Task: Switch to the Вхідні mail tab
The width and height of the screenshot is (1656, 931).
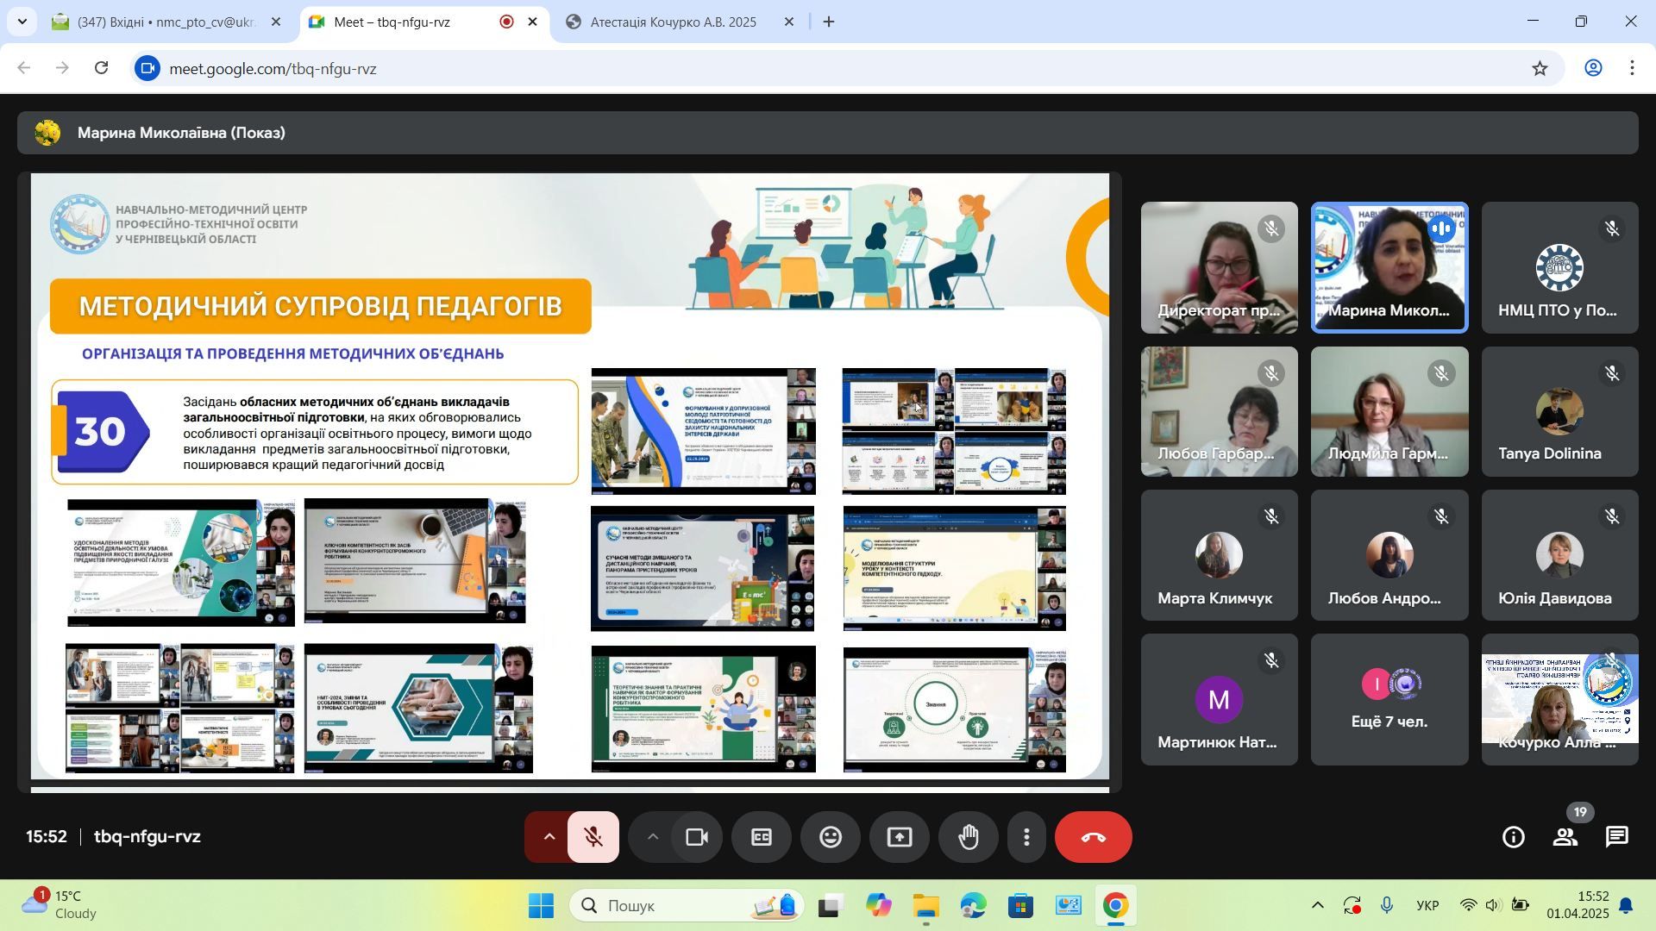Action: [164, 22]
